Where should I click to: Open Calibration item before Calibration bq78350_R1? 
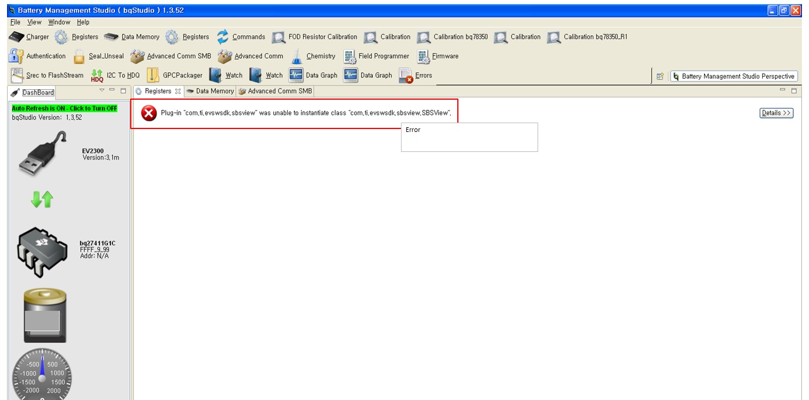click(518, 37)
